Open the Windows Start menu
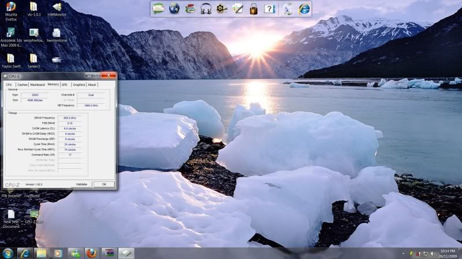462x259 pixels. [8, 253]
